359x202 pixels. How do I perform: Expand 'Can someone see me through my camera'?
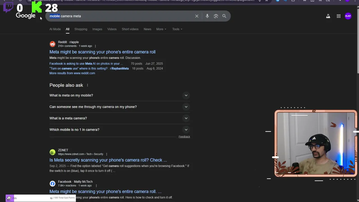(120, 107)
